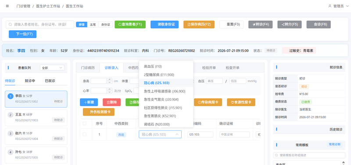Choose 急性上呼吸道感染 (J06.900) option
This screenshot has width=351, height=165.
[166, 91]
